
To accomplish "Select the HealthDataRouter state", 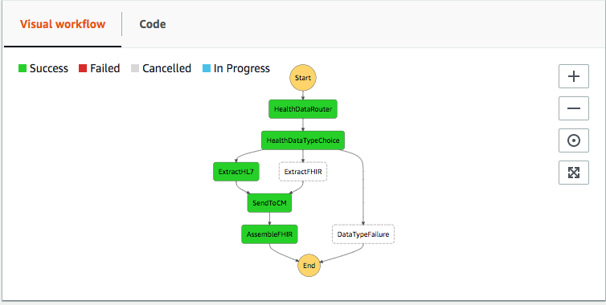I will pyautogui.click(x=303, y=109).
